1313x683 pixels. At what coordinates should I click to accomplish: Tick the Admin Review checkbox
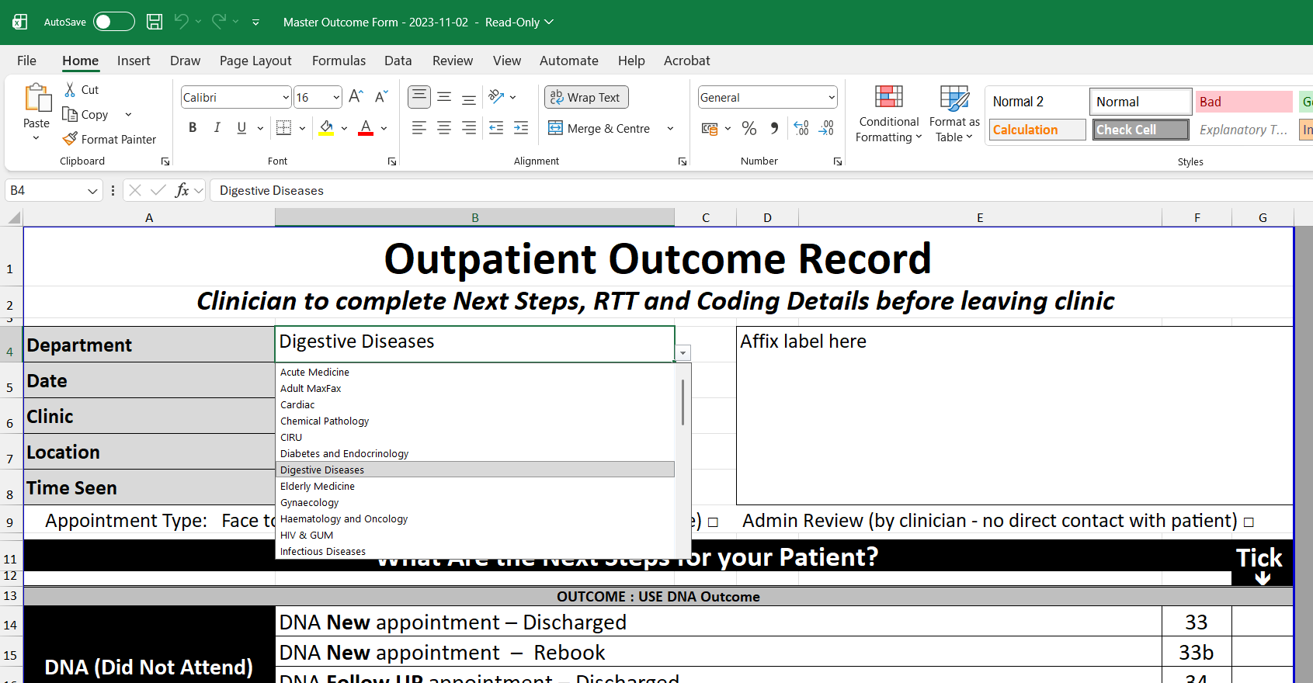(1249, 522)
